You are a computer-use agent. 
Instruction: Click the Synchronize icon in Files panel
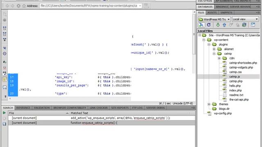coord(244,25)
